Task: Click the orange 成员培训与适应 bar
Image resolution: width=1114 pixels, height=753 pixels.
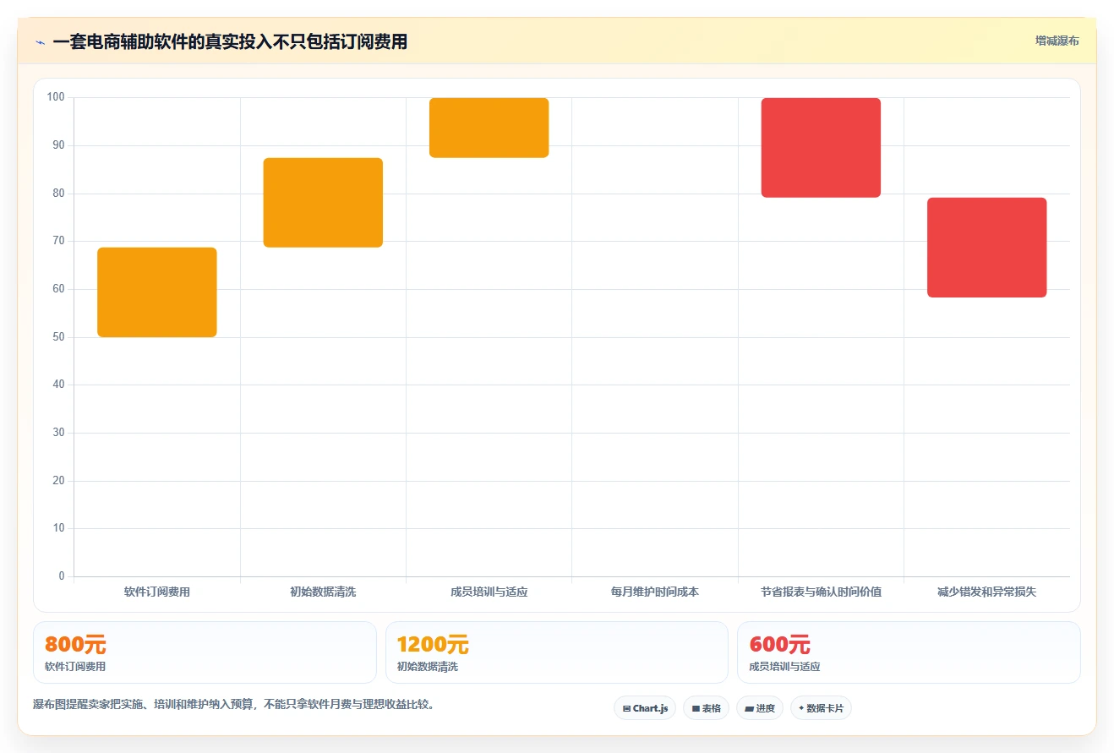Action: pyautogui.click(x=489, y=128)
